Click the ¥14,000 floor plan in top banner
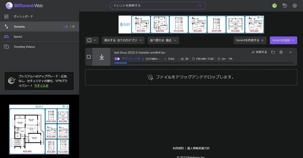The height and width of the screenshot is (158, 303). tap(141, 24)
